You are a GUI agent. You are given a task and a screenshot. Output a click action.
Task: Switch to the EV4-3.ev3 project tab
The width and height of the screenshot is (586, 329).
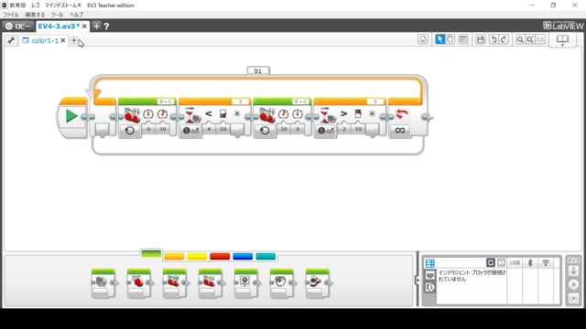59,27
